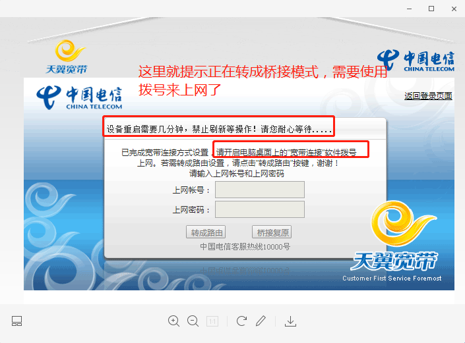Click the zoom out magnifier icon
Image resolution: width=465 pixels, height=343 pixels.
[193, 321]
